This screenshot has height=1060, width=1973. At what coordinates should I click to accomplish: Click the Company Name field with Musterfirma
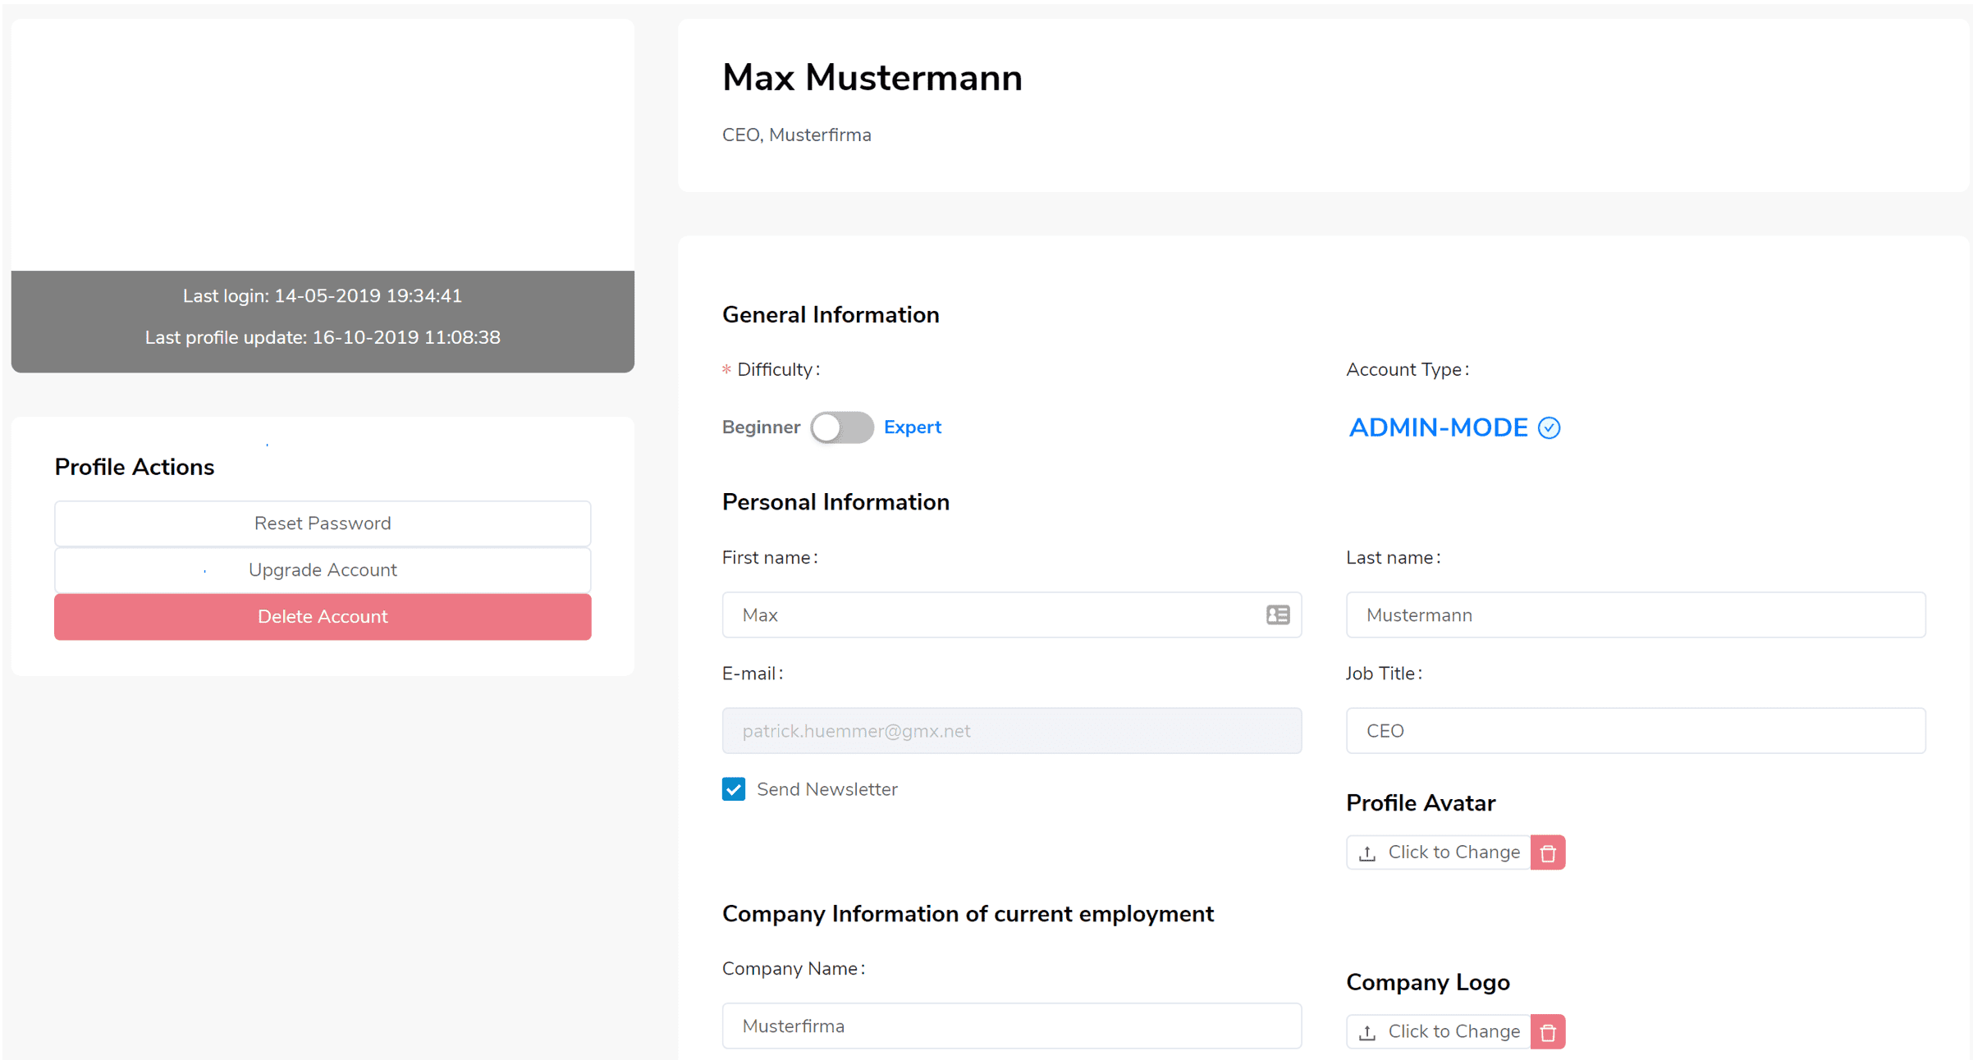(1011, 1026)
